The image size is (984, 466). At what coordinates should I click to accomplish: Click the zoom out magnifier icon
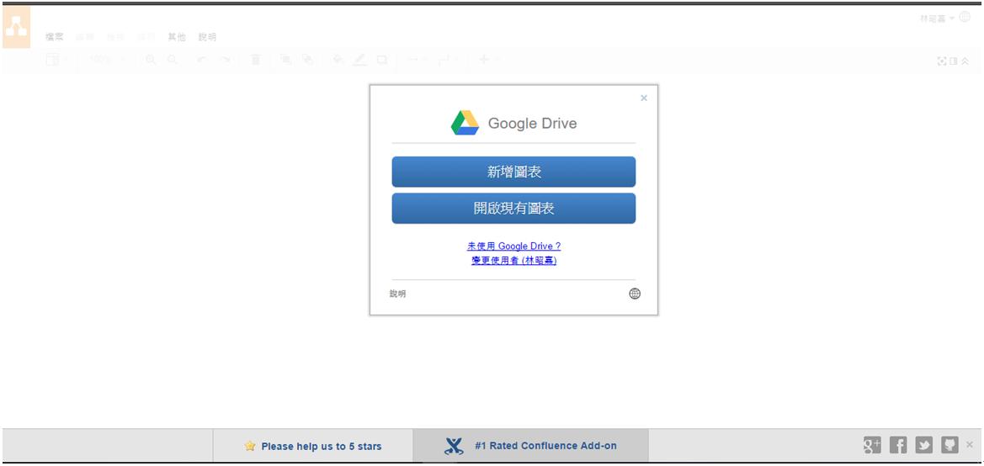point(172,60)
